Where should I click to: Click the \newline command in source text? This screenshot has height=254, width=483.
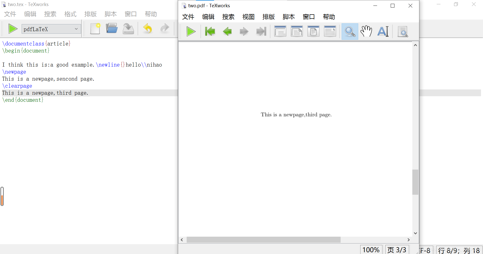pos(108,65)
